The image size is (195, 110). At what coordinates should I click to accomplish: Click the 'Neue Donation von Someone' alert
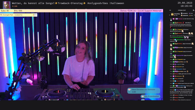click(144, 91)
